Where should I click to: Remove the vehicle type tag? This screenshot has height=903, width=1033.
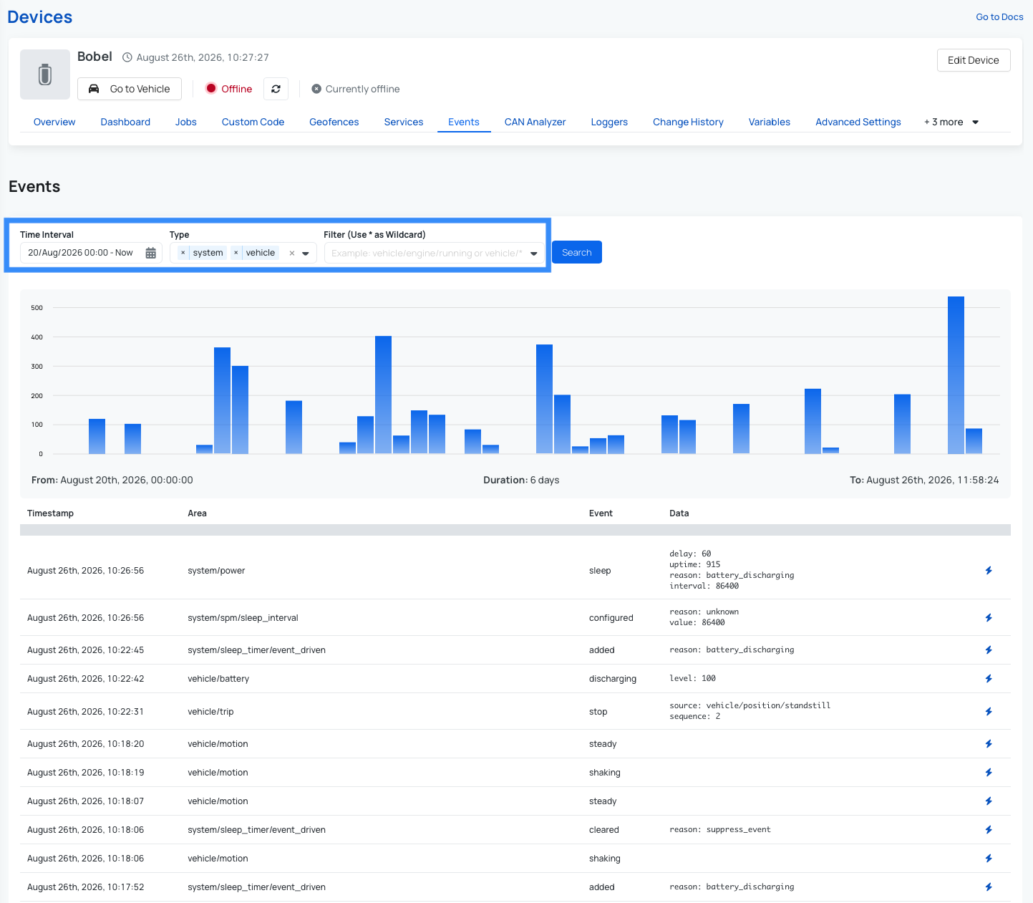tap(236, 253)
